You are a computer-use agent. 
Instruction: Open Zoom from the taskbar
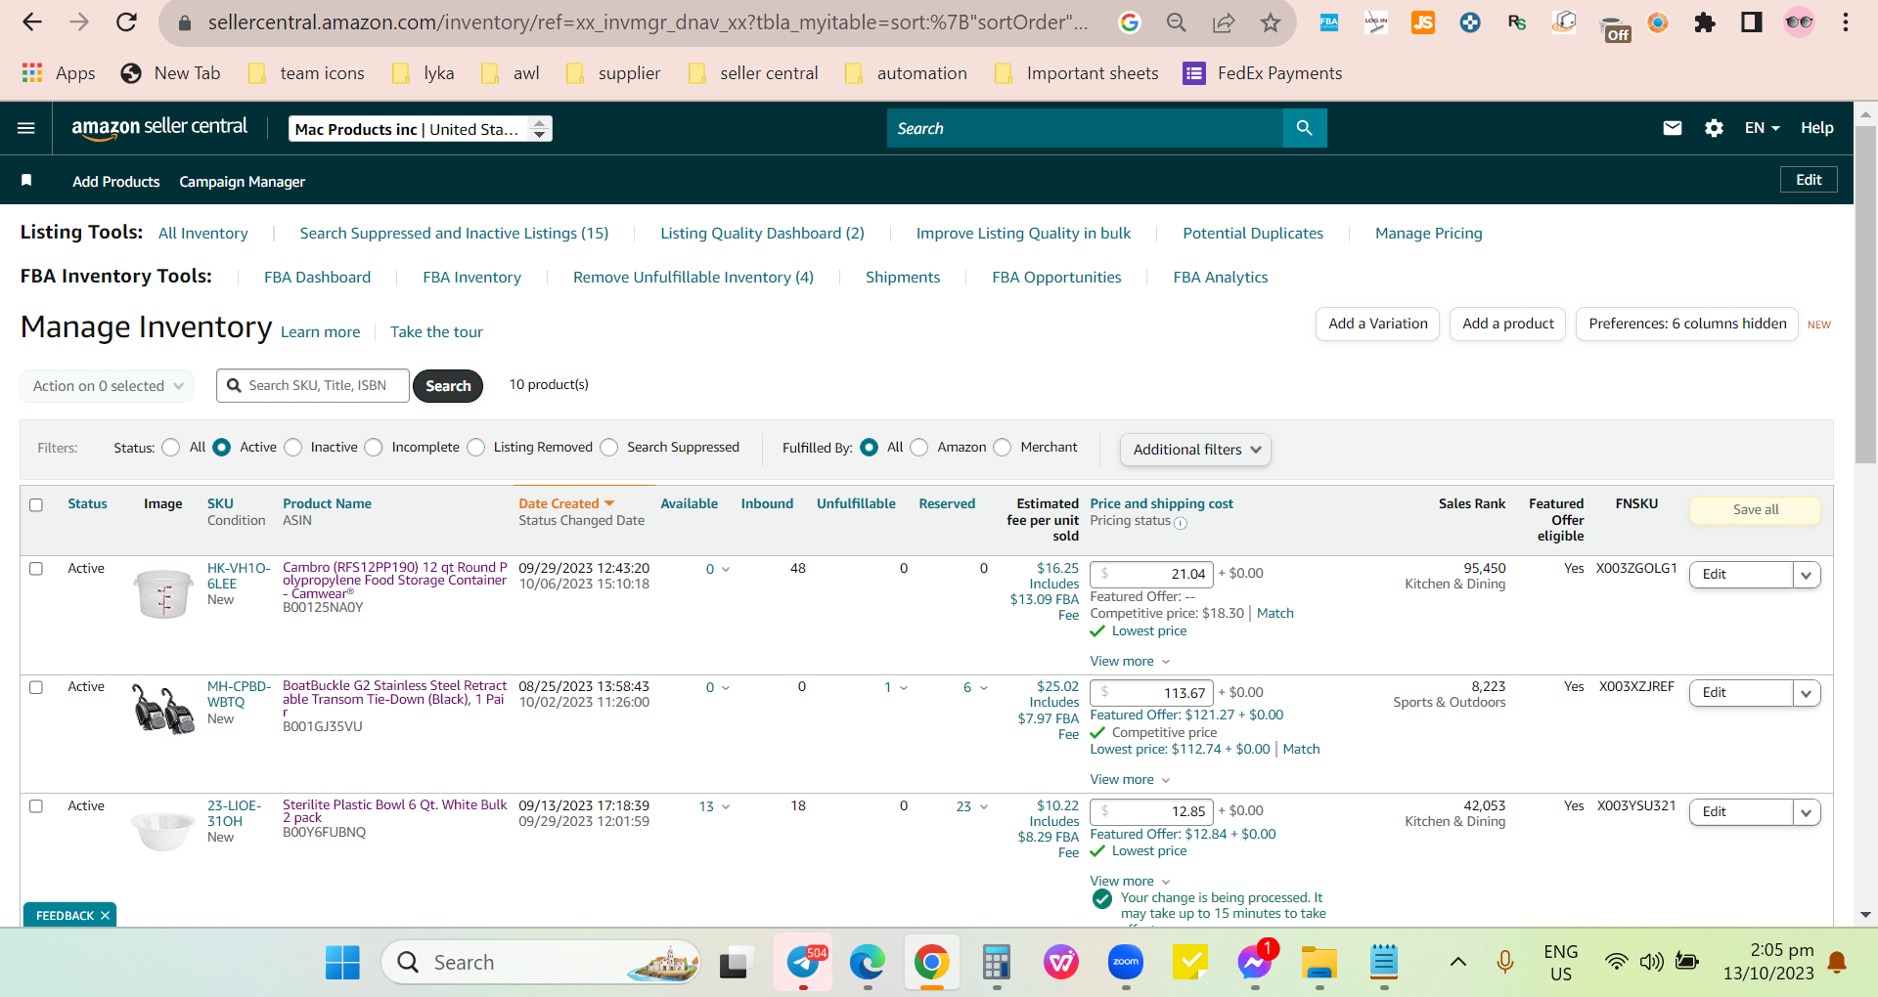click(x=1126, y=963)
